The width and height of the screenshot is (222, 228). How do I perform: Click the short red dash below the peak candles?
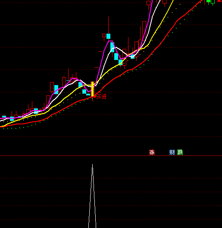(x=100, y=51)
